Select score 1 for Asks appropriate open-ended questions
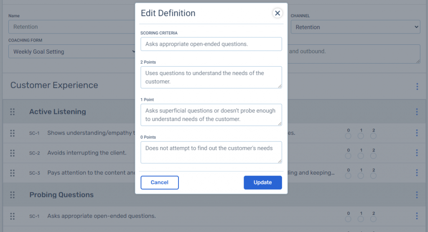 pos(361,219)
